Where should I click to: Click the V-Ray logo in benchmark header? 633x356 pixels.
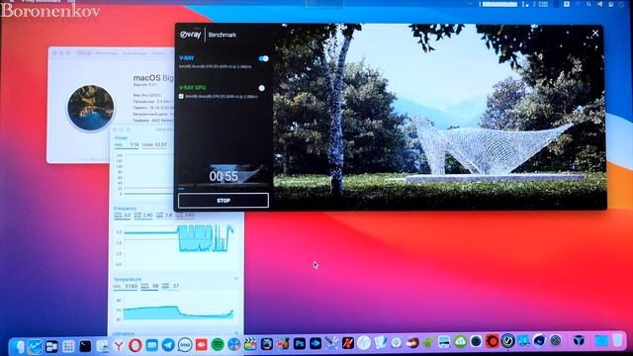click(191, 35)
